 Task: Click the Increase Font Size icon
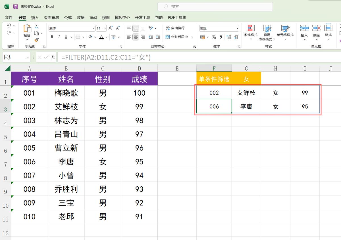click(x=110, y=28)
